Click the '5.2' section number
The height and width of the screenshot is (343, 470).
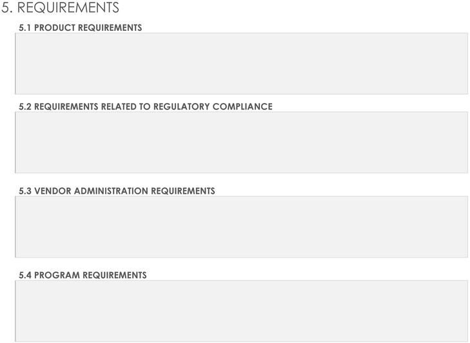tap(25, 107)
